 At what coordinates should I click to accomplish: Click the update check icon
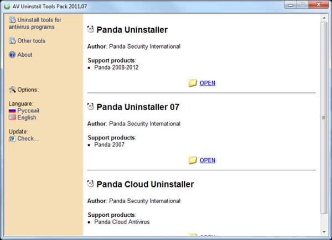coord(12,139)
